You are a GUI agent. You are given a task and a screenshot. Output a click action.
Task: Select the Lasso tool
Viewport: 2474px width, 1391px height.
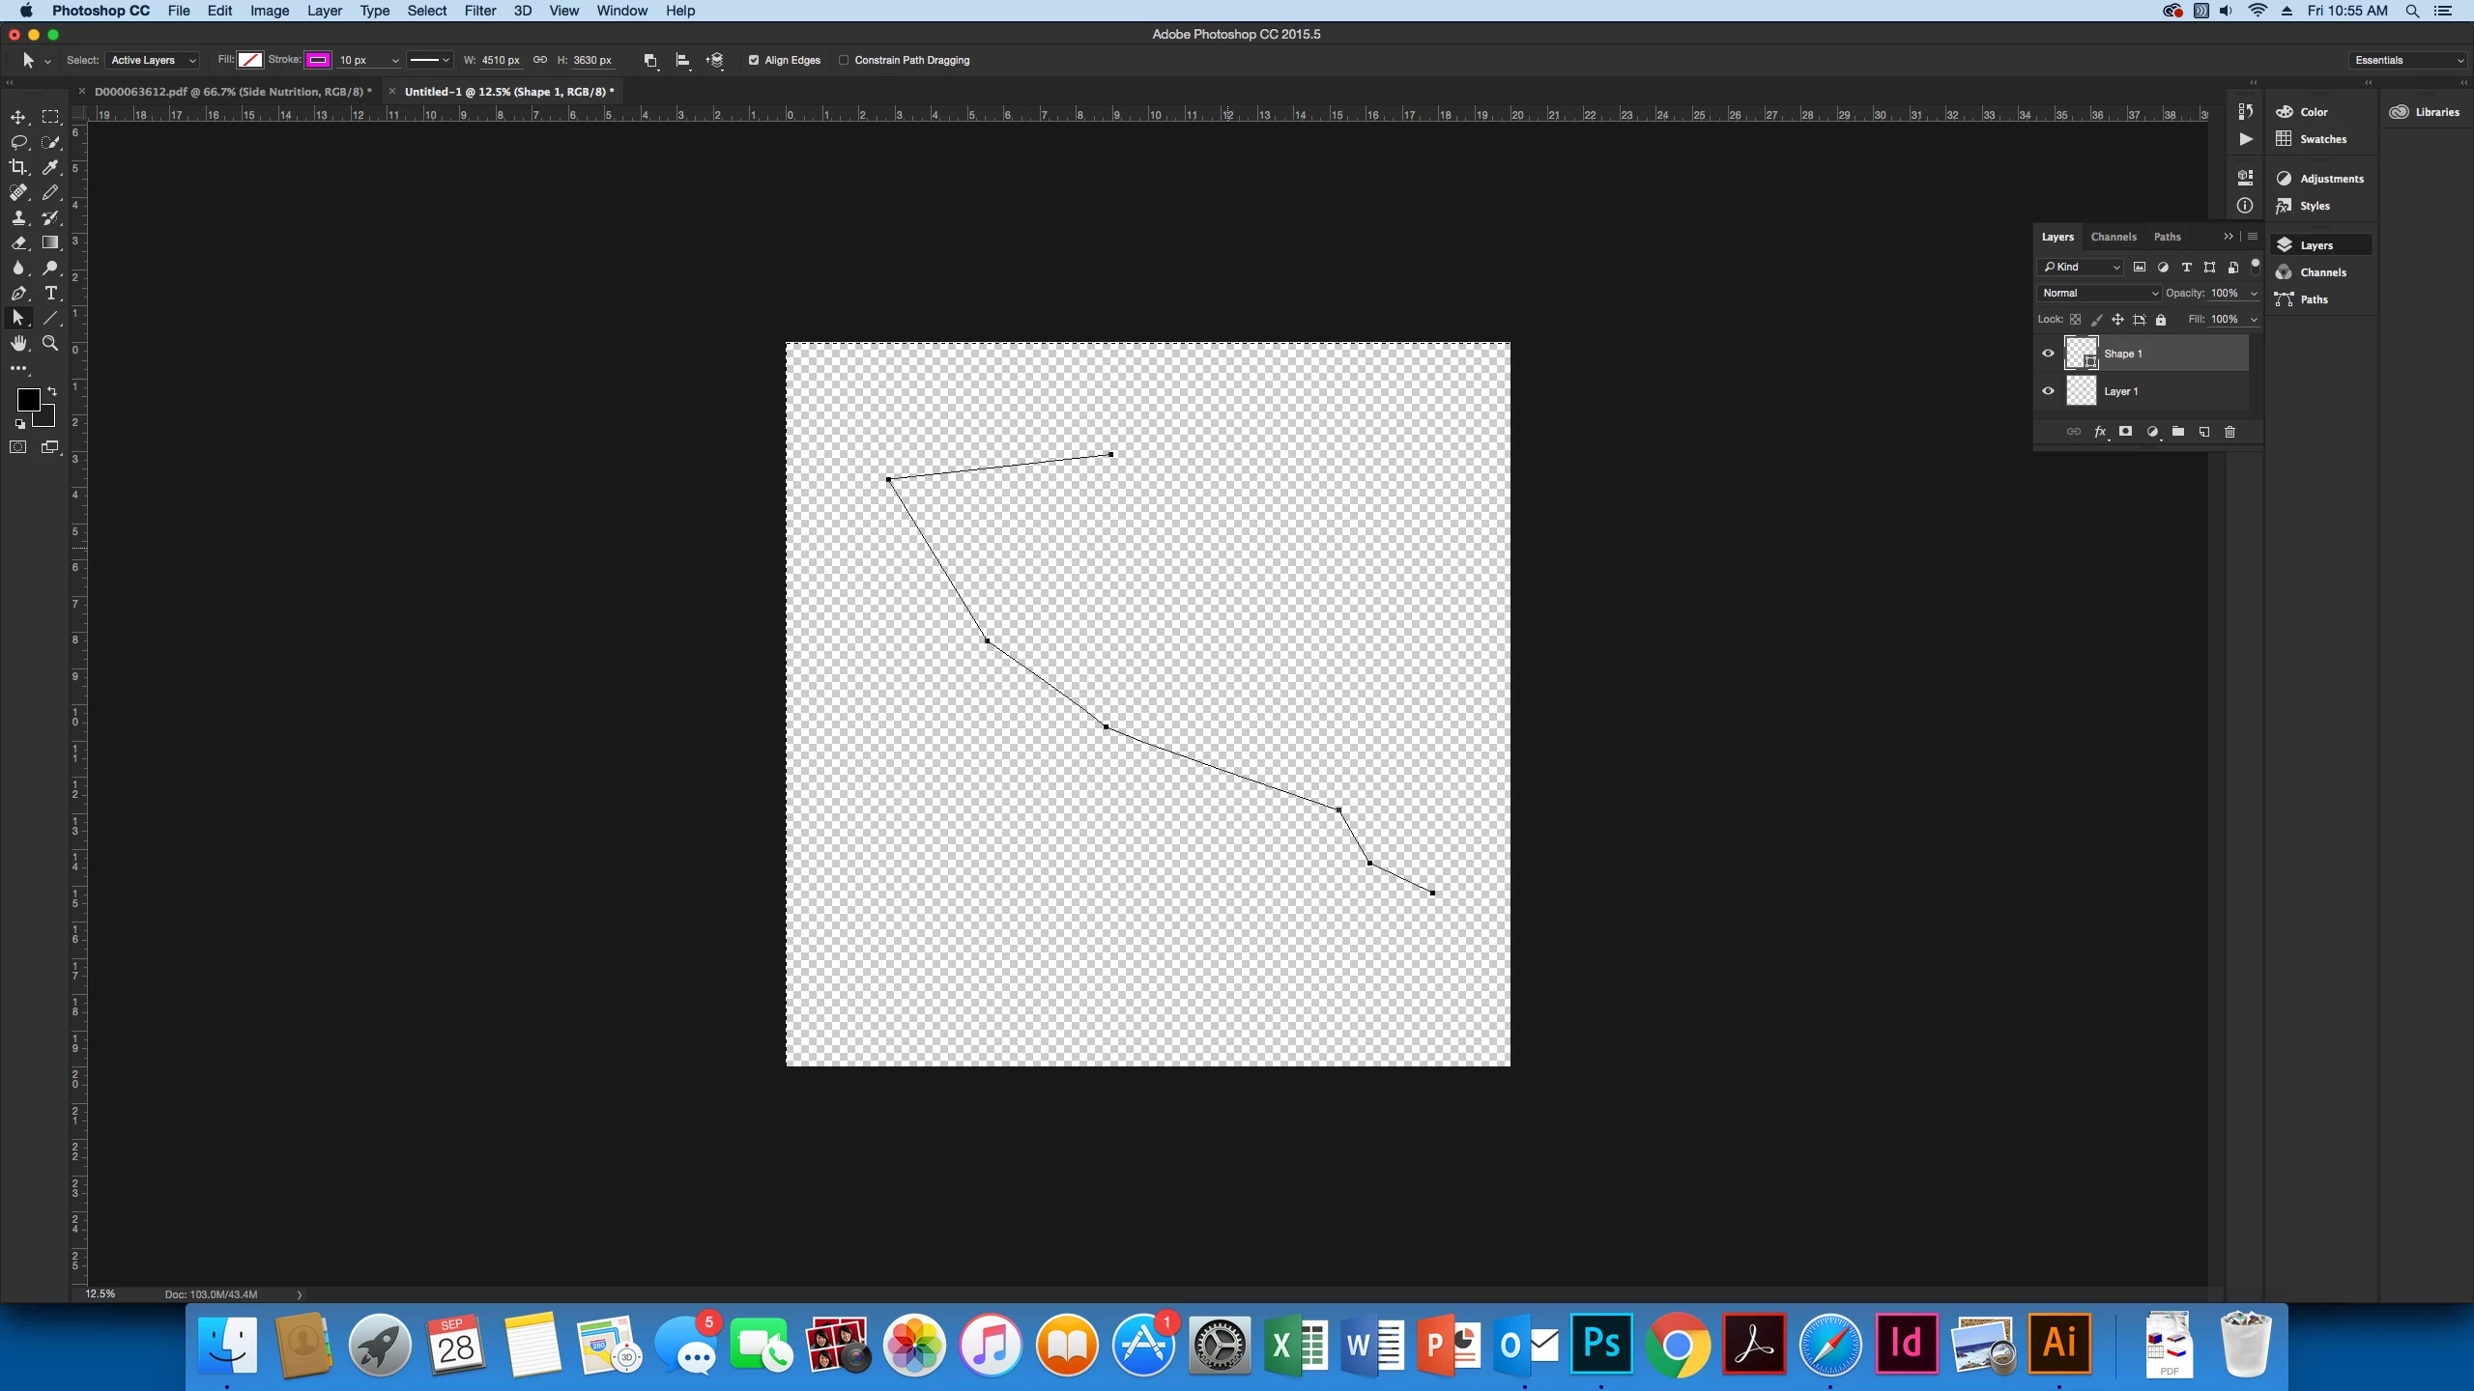(18, 142)
